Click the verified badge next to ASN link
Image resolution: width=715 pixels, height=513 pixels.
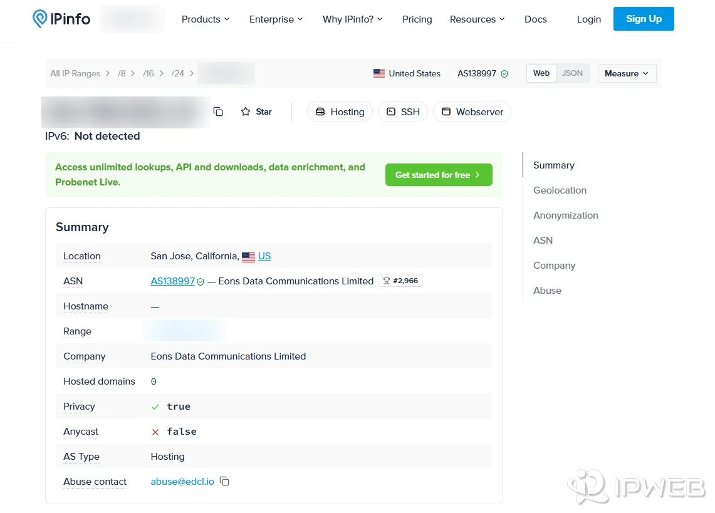point(201,282)
